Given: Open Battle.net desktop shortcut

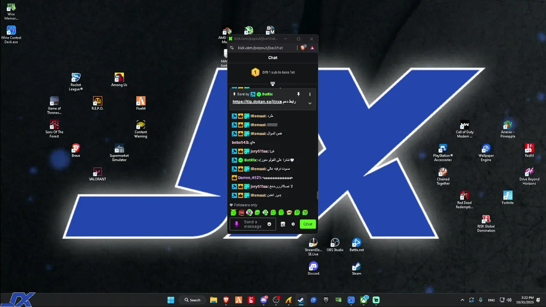Looking at the screenshot, I should [x=357, y=245].
